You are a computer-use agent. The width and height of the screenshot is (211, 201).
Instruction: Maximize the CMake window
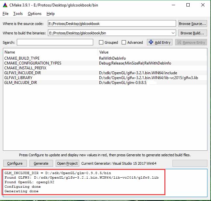(x=188, y=5)
